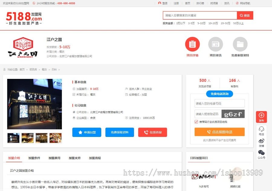Click the star icon on 申请加盟 button
This screenshot has width=272, height=191.
(80, 132)
